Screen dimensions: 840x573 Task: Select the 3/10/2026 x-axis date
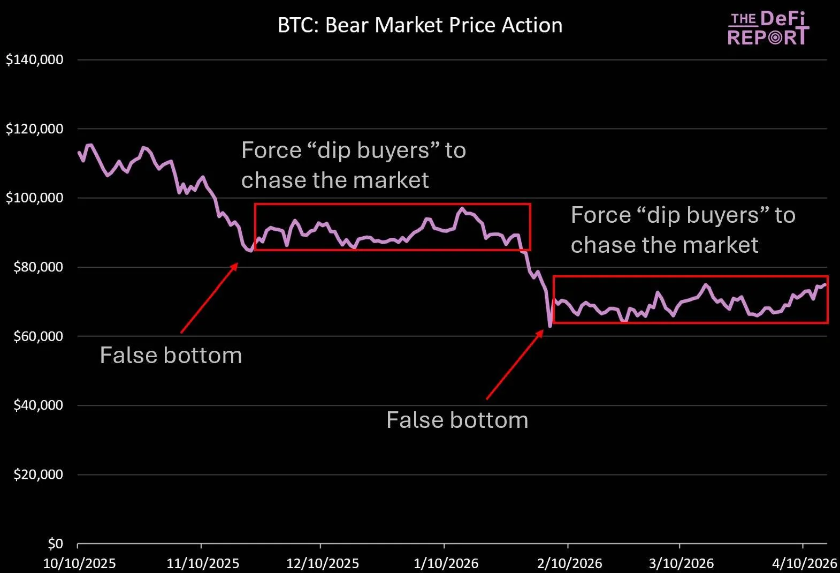tap(681, 563)
